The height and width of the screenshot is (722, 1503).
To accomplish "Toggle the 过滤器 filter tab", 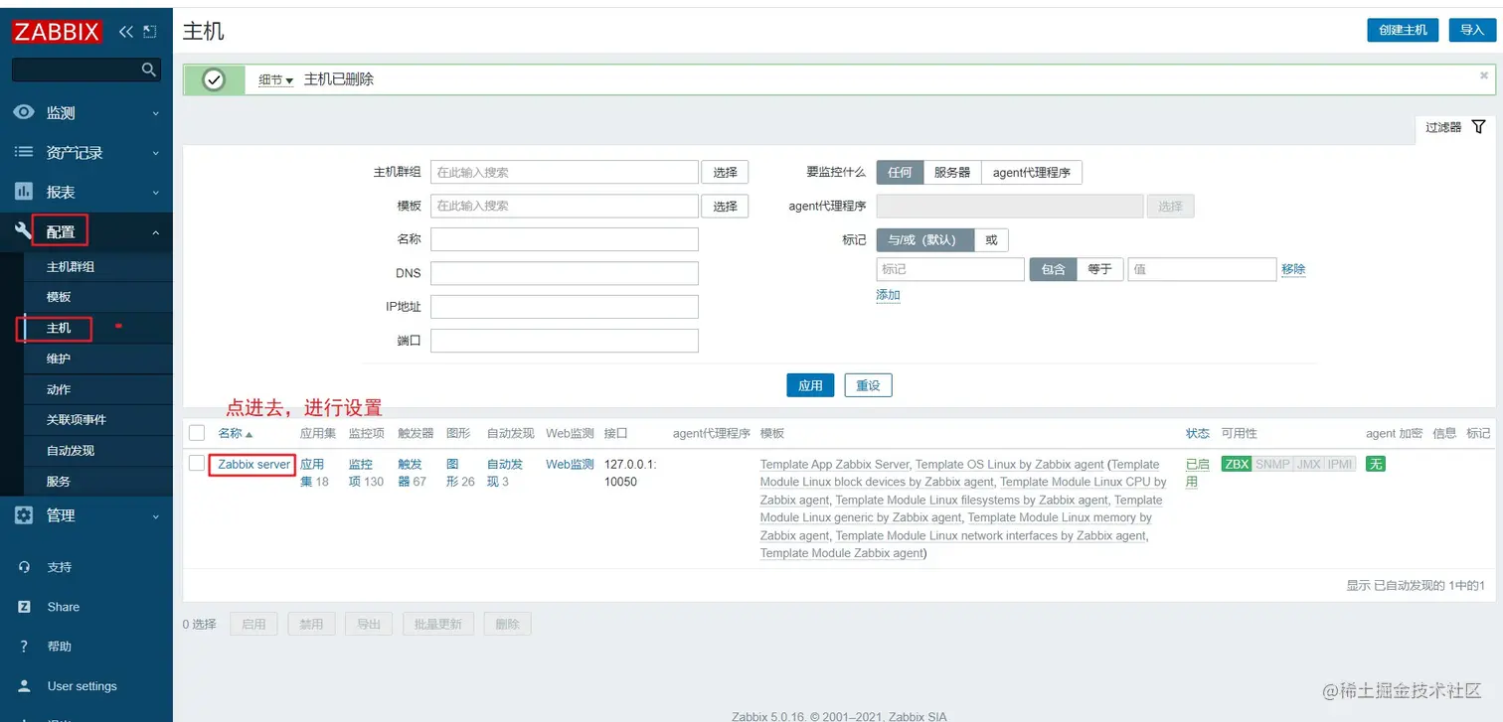I will (1454, 127).
